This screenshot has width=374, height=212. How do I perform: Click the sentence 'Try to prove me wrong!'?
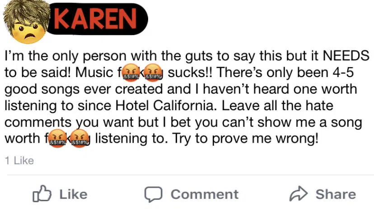coord(245,139)
